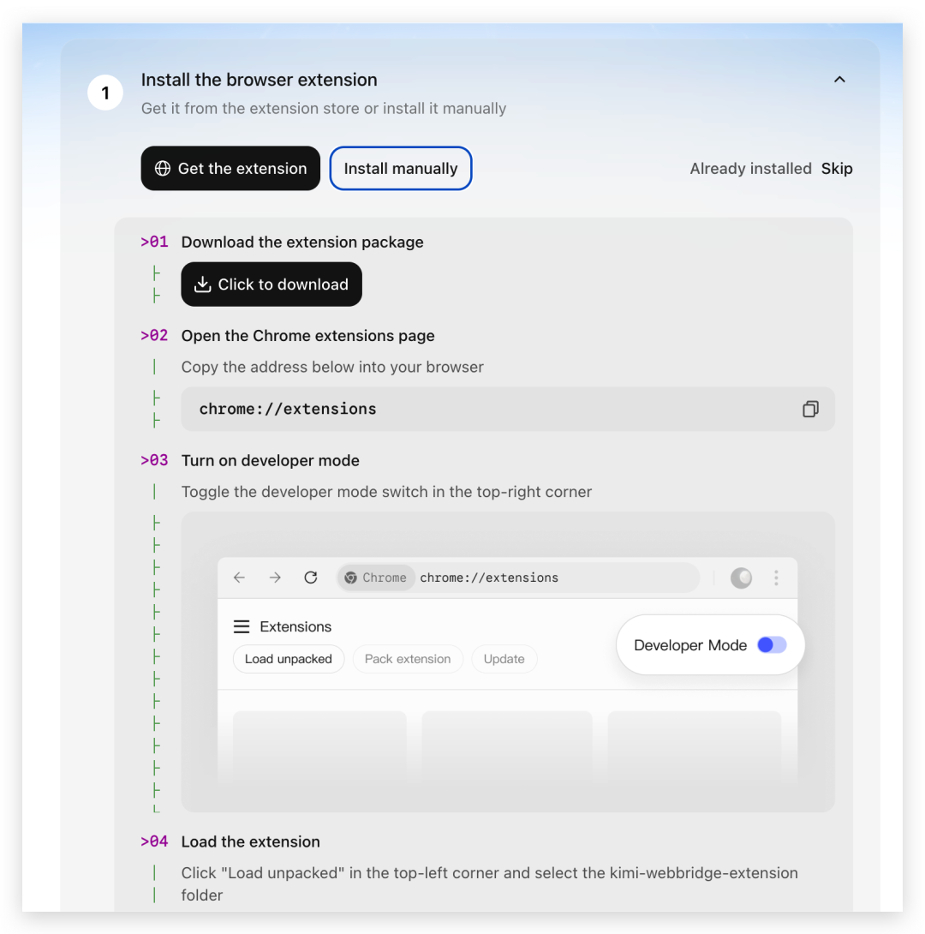Click the Toggle the developer mode switch instruction
925x934 pixels.
tap(386, 492)
